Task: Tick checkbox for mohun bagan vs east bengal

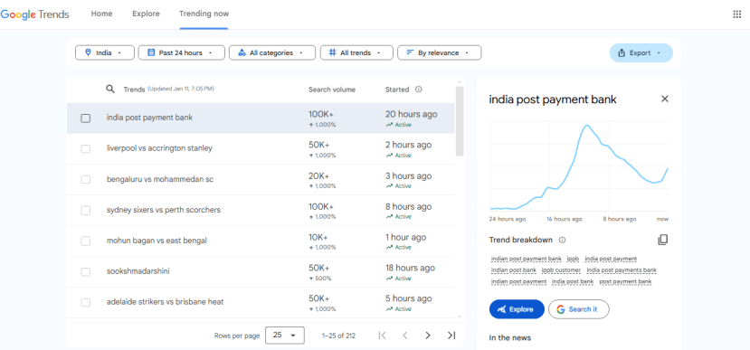Action: 86,241
